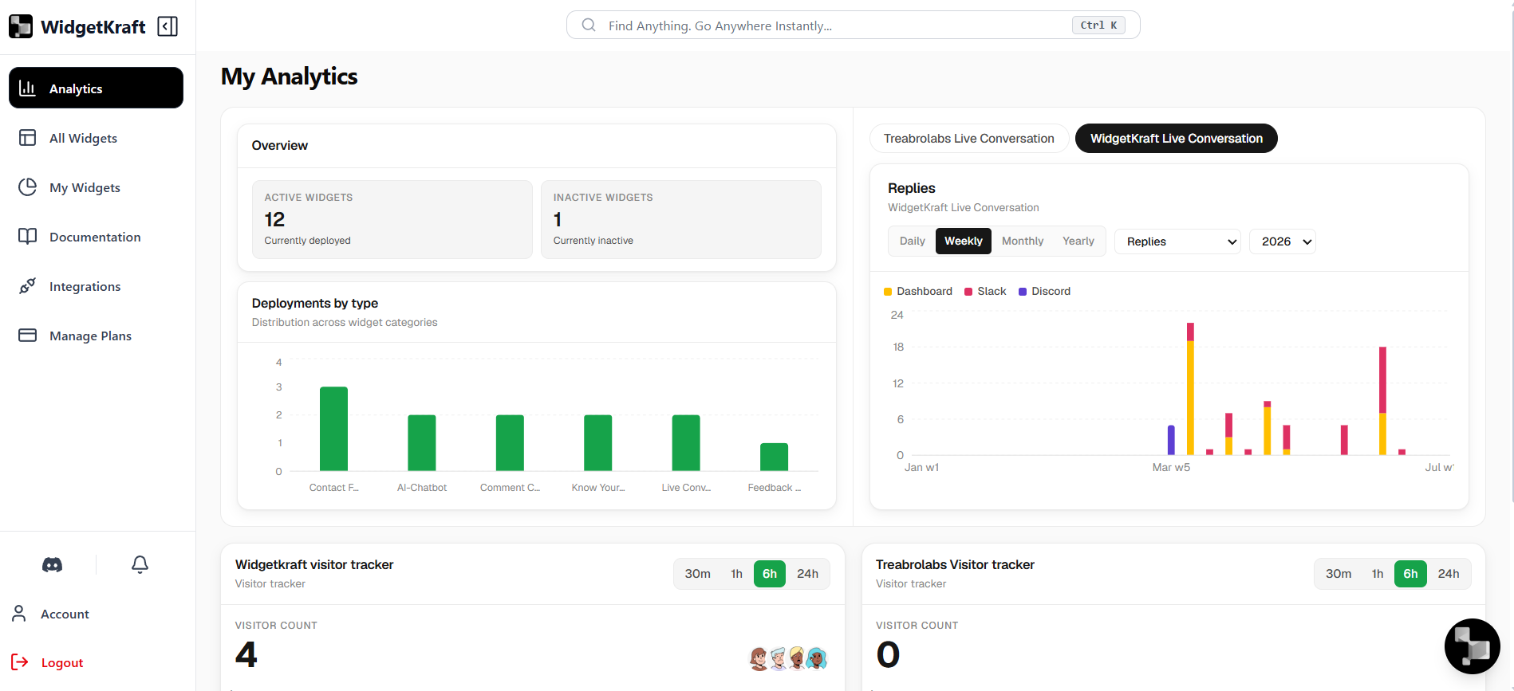Click the visitor avatars group
This screenshot has height=691, width=1514.
click(x=789, y=658)
